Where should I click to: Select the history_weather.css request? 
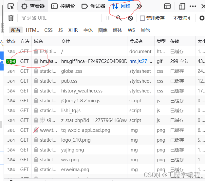82,91
